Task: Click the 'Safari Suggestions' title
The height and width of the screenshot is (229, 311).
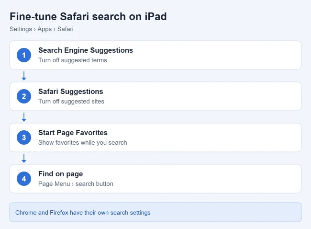Action: pyautogui.click(x=71, y=92)
